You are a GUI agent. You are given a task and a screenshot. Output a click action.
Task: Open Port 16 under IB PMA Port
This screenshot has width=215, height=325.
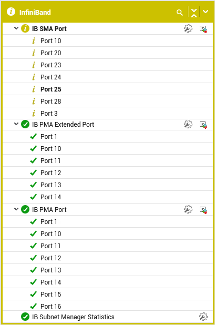tap(51, 307)
